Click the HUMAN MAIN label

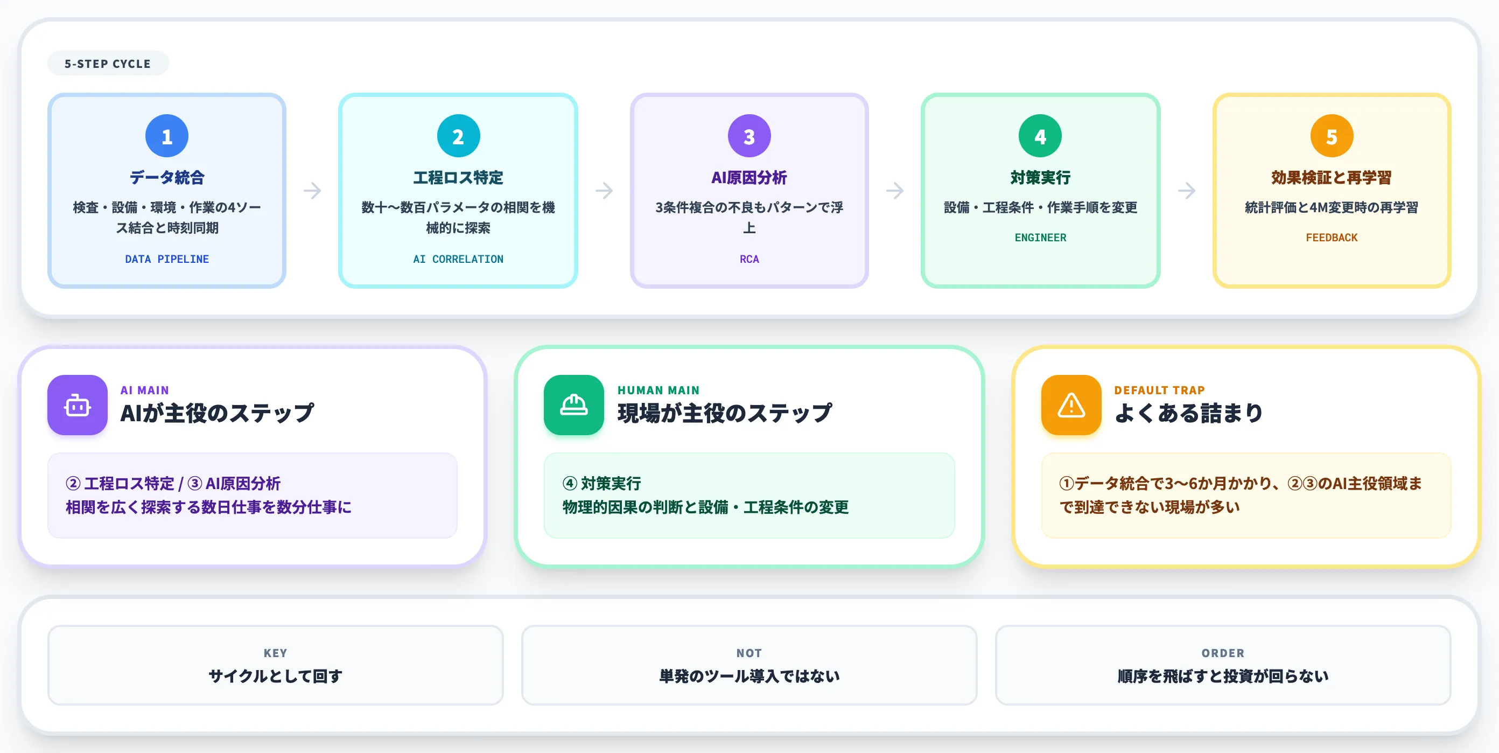tap(659, 391)
